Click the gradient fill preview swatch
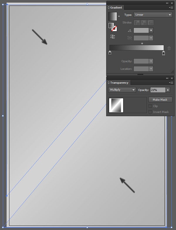Screen dimensions: 176x230 coord(113,16)
